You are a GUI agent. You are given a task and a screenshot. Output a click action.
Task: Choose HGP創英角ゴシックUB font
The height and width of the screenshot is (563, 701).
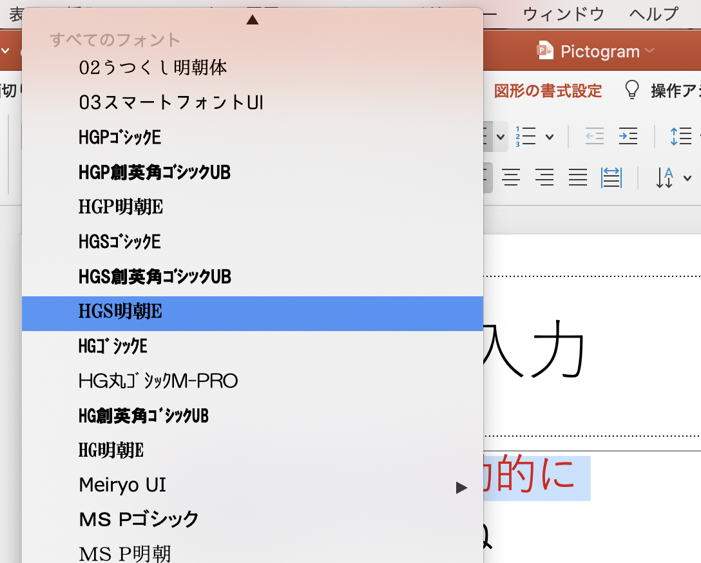pyautogui.click(x=253, y=172)
